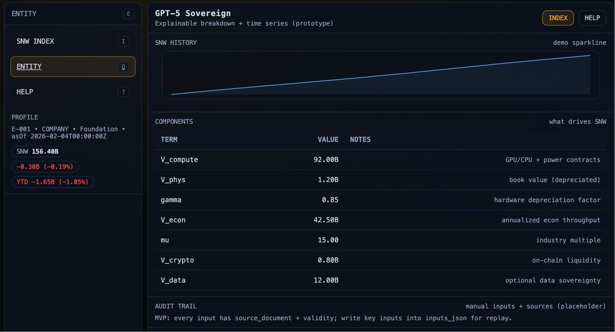Viewport: 615px width, 332px height.
Task: Click the YTD −1.65B (−1.05%) pill
Action: tap(52, 182)
